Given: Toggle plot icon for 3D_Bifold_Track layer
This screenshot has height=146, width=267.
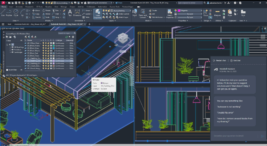Looking at the screenshot, I should coord(51,56).
